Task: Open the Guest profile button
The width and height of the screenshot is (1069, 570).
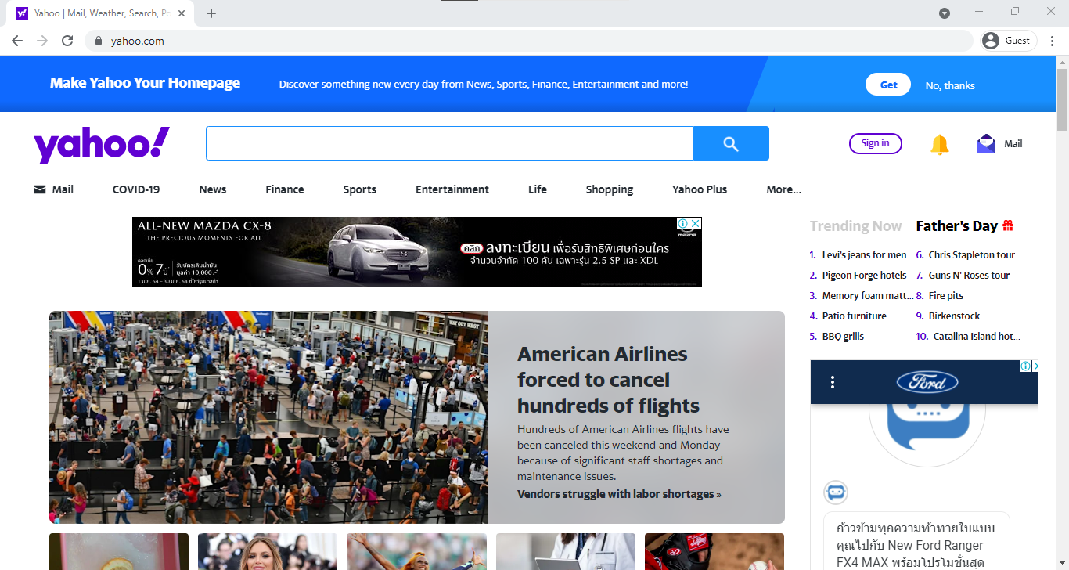Action: 1009,41
